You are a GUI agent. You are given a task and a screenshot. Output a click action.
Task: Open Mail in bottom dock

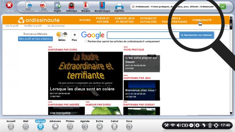pyautogui.click(x=26, y=125)
